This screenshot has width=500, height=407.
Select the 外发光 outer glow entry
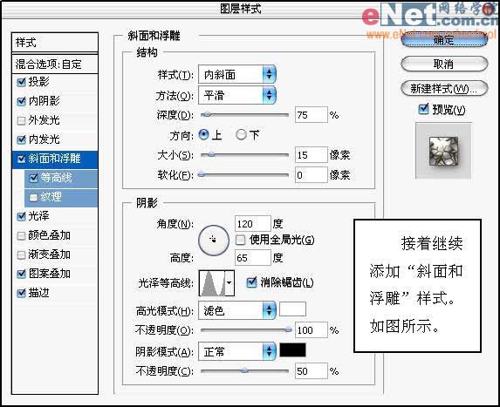point(54,120)
